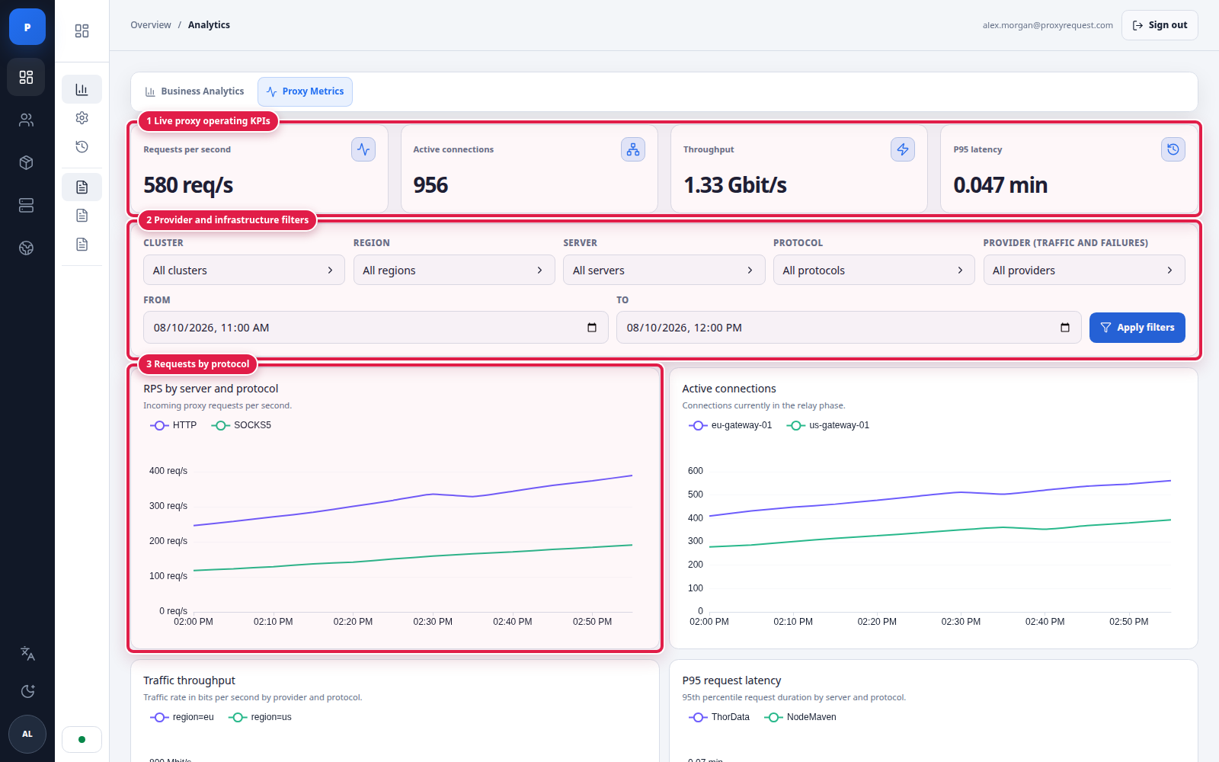Screen dimensions: 1219x762
Task: Toggle NodeMaven series in latency legend
Action: tap(801, 717)
